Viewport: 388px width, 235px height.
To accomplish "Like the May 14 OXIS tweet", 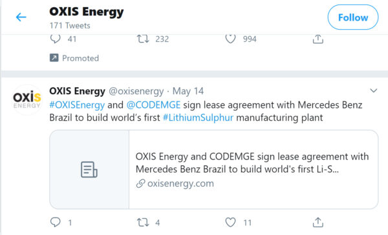I will coord(230,222).
